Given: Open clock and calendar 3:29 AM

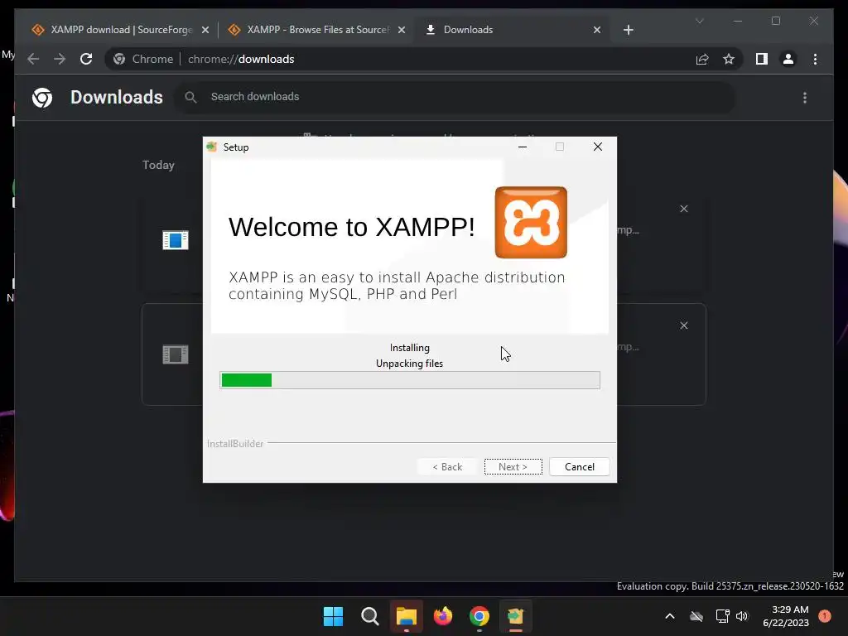Looking at the screenshot, I should point(786,616).
